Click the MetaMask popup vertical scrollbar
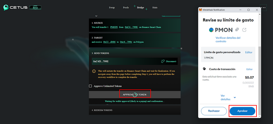273x124 pixels. coord(260,80)
